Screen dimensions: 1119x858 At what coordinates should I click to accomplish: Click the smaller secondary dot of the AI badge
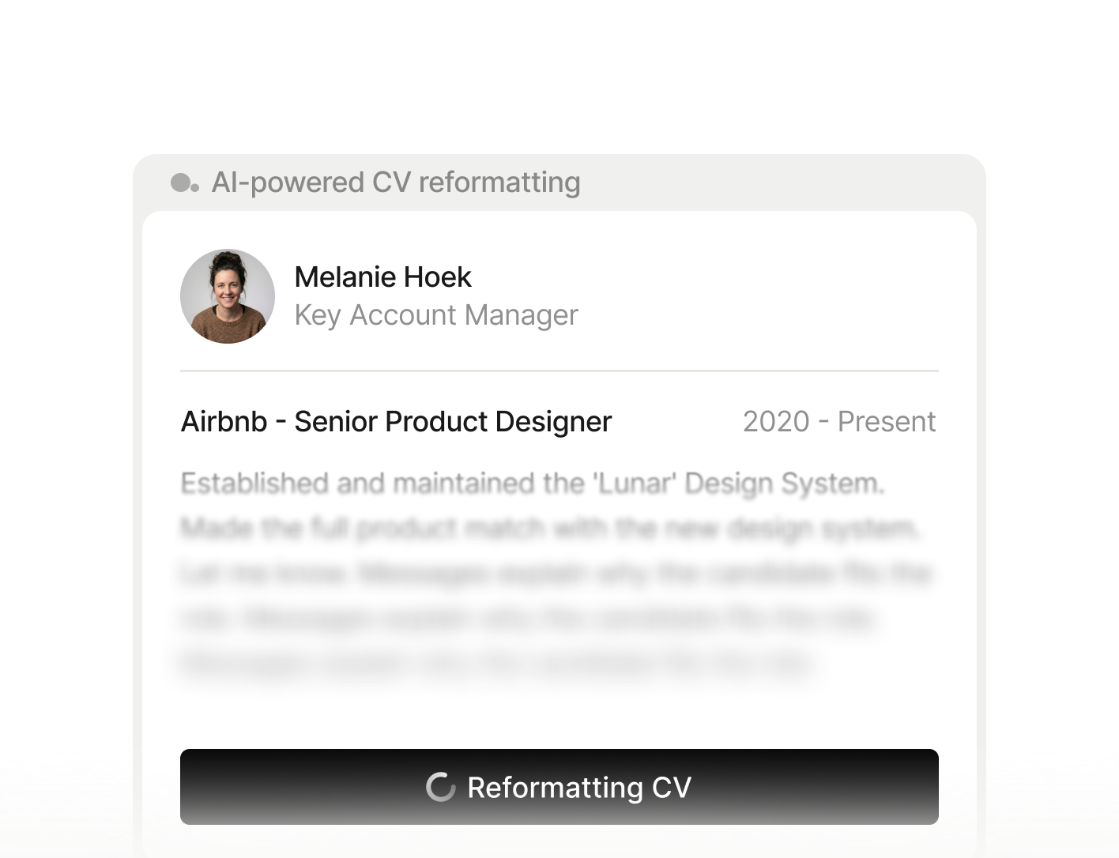point(195,189)
